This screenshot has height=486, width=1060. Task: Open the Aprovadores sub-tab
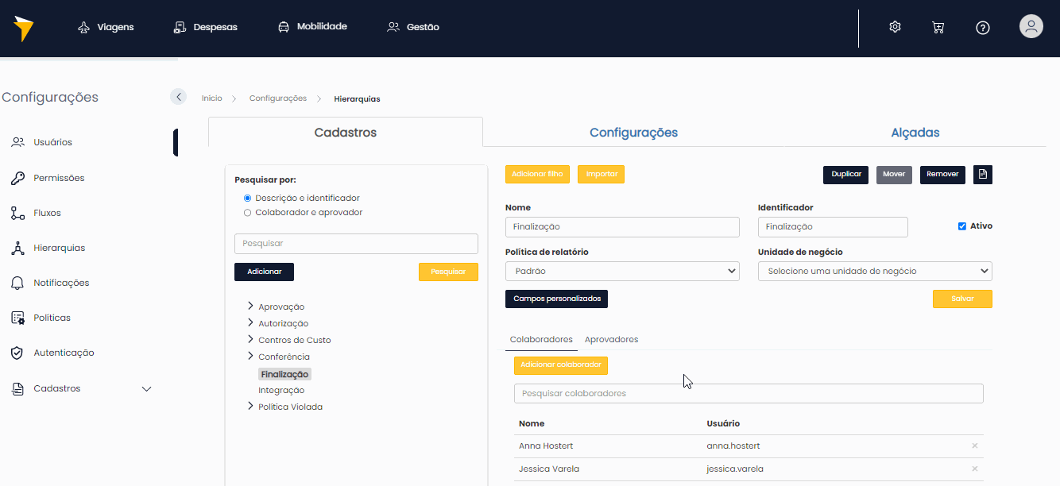[x=611, y=339]
